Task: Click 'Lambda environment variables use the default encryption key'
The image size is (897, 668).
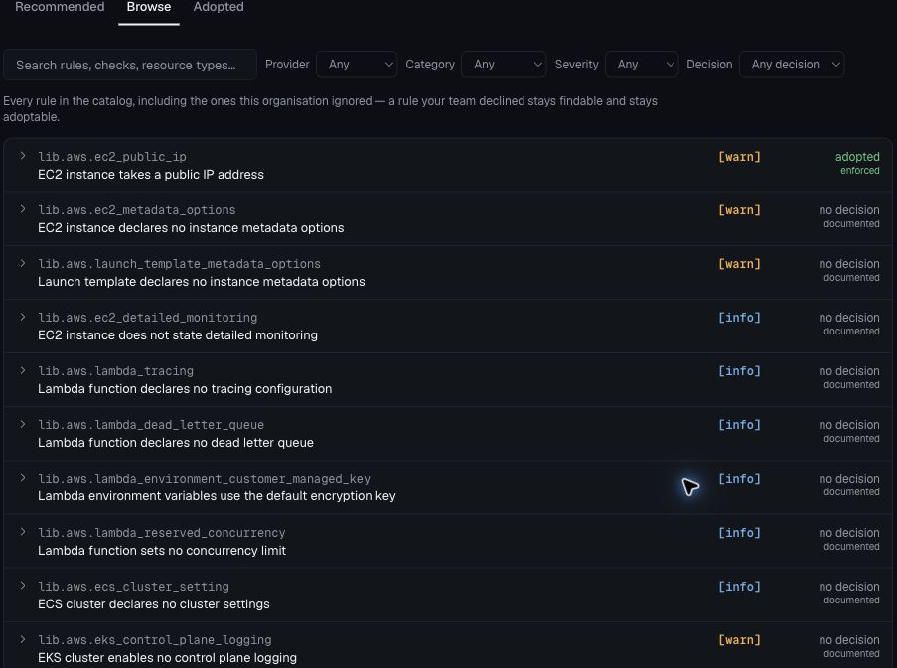Action: point(217,496)
